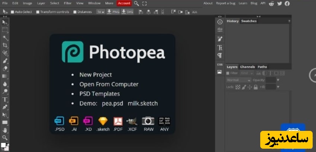Click the red Account button
This screenshot has height=152, width=316.
(x=124, y=3)
